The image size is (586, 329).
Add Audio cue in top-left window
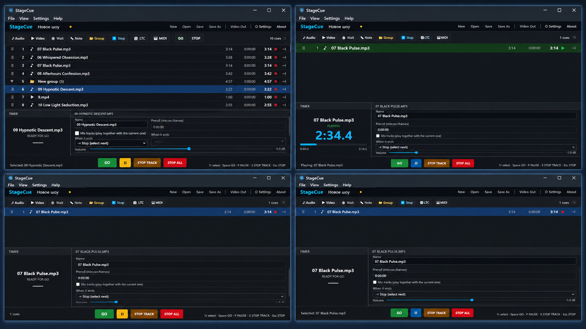click(x=18, y=38)
